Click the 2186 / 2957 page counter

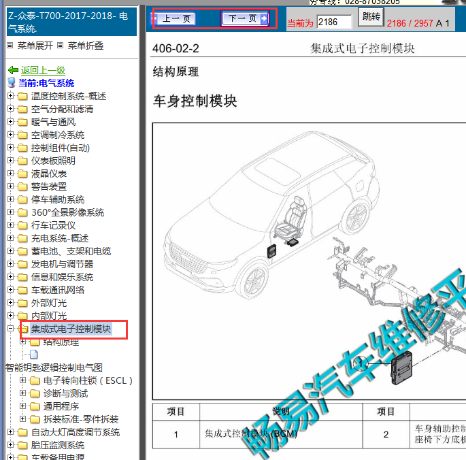click(410, 23)
